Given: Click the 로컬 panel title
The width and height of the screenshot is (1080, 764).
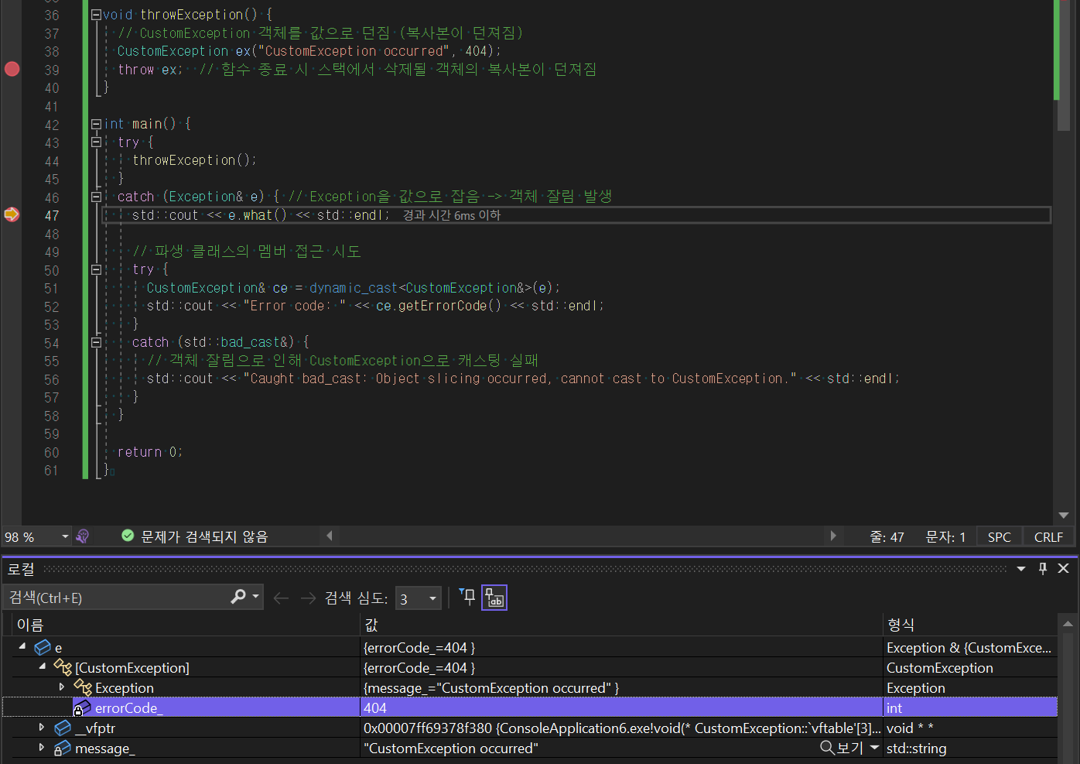Looking at the screenshot, I should coord(22,569).
